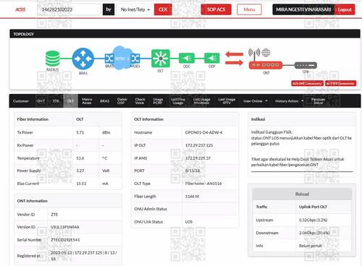Screen dimensions: 362x266
Task: Select the Temperature value 53.6
Action: tap(80, 158)
